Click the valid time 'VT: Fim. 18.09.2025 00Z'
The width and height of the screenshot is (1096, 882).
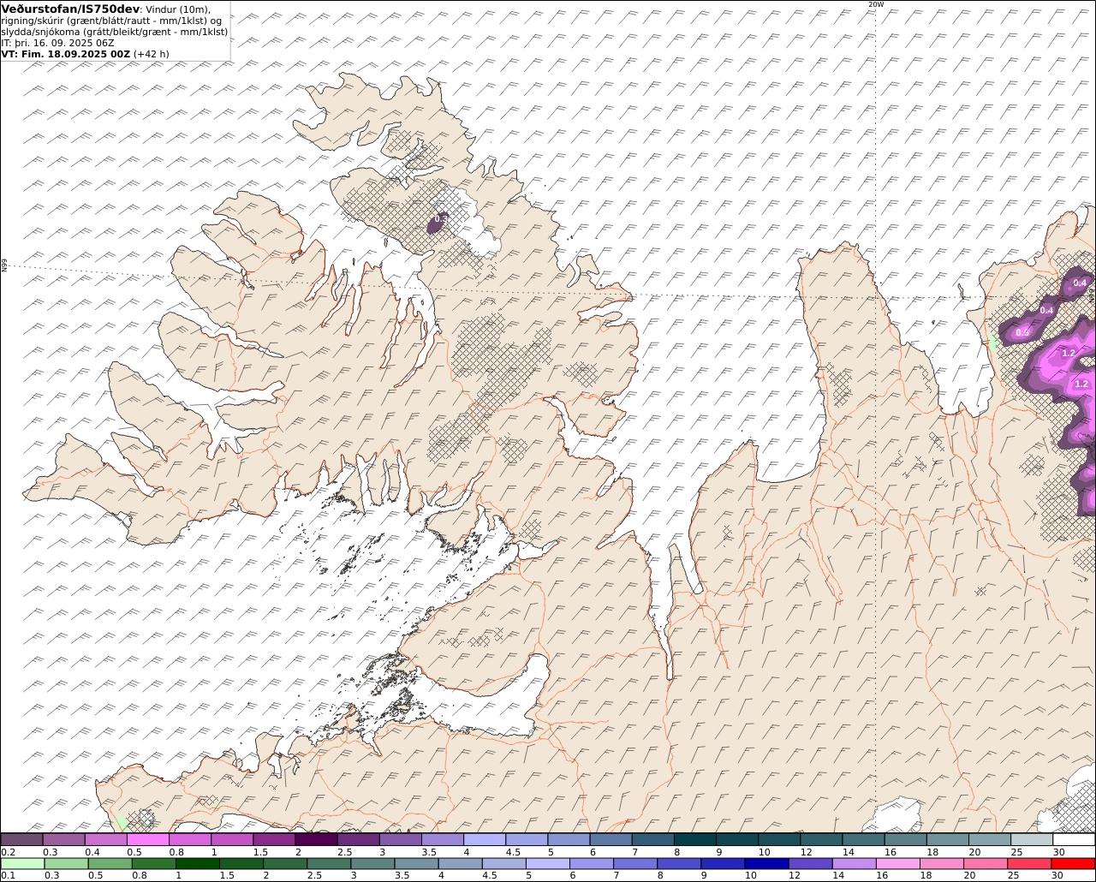tap(66, 54)
